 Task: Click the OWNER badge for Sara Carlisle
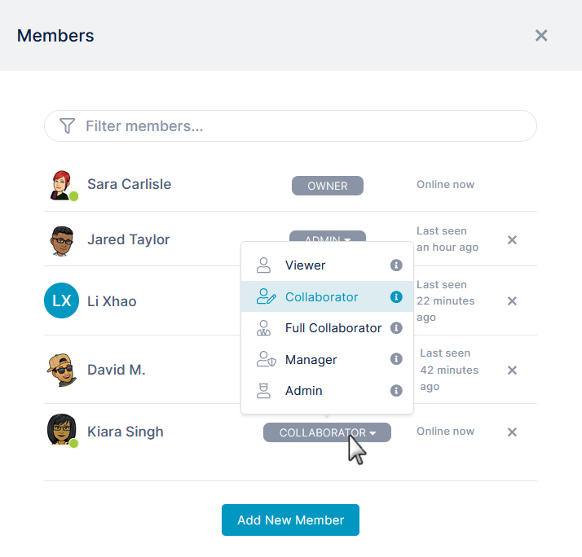pos(328,186)
